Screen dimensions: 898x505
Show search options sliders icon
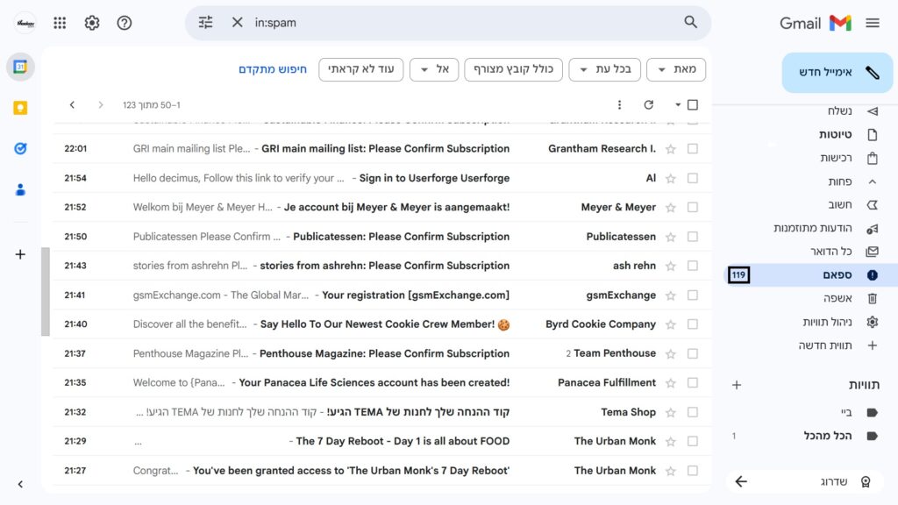(x=205, y=22)
